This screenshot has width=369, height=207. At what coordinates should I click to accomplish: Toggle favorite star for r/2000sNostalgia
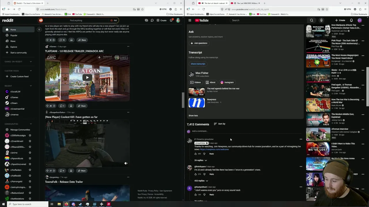tap(30, 135)
